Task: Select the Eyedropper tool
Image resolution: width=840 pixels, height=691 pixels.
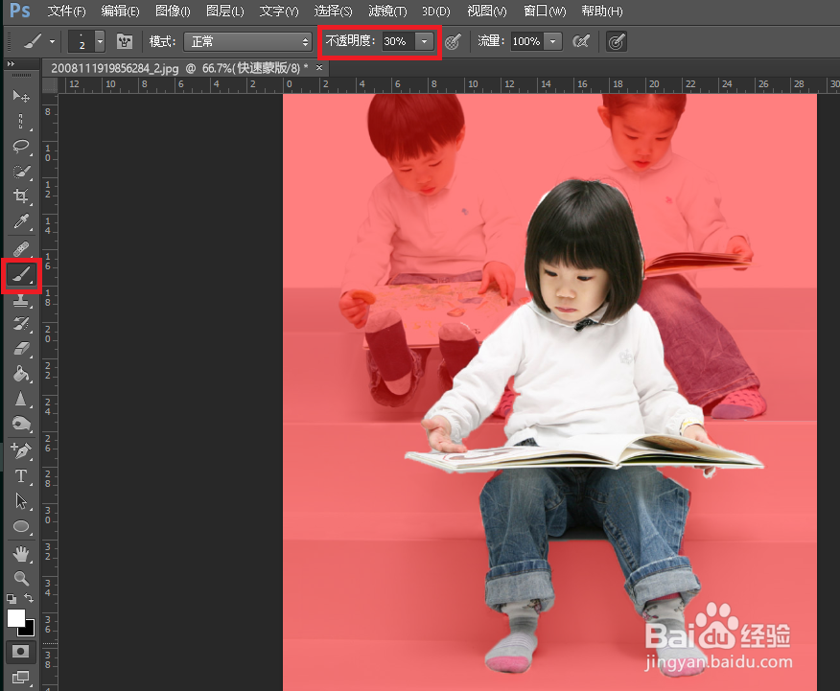Action: (x=21, y=221)
